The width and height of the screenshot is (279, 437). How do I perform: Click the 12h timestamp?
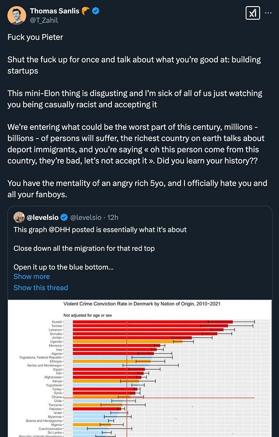113,217
